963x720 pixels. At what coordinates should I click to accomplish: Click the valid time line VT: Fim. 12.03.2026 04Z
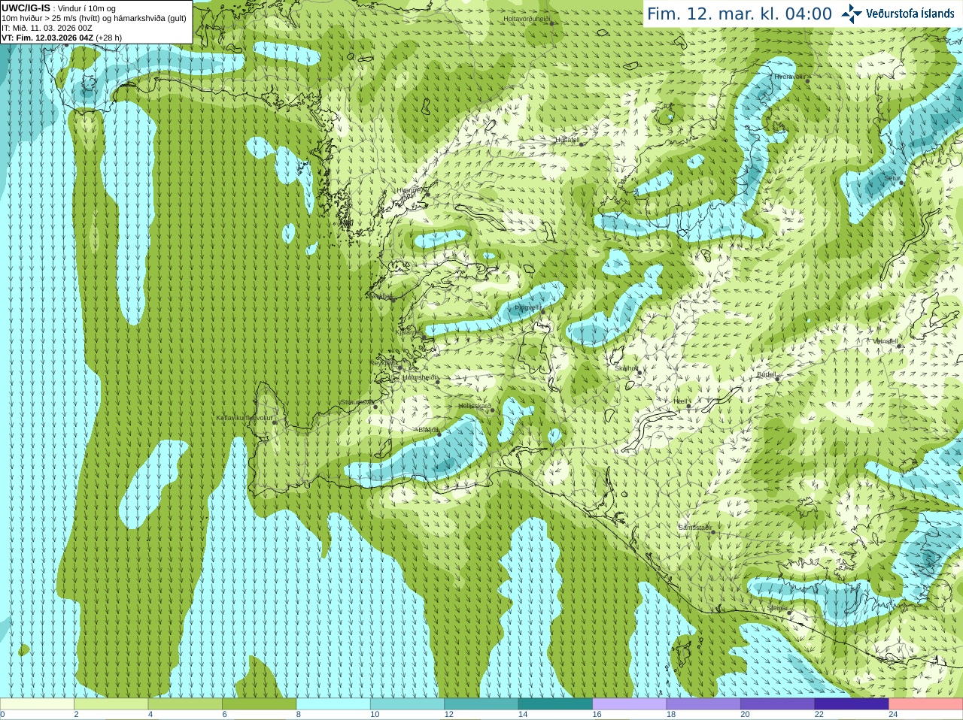point(48,38)
